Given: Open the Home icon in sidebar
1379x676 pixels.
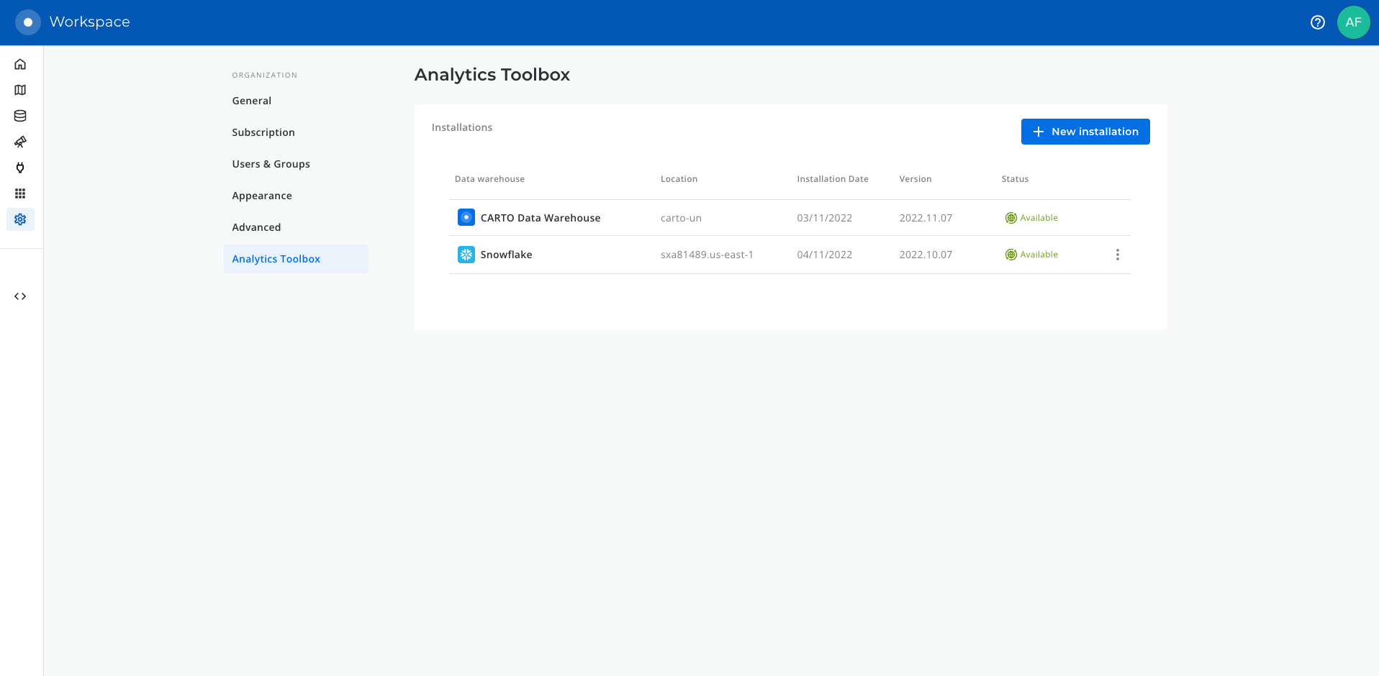Looking at the screenshot, I should point(20,64).
